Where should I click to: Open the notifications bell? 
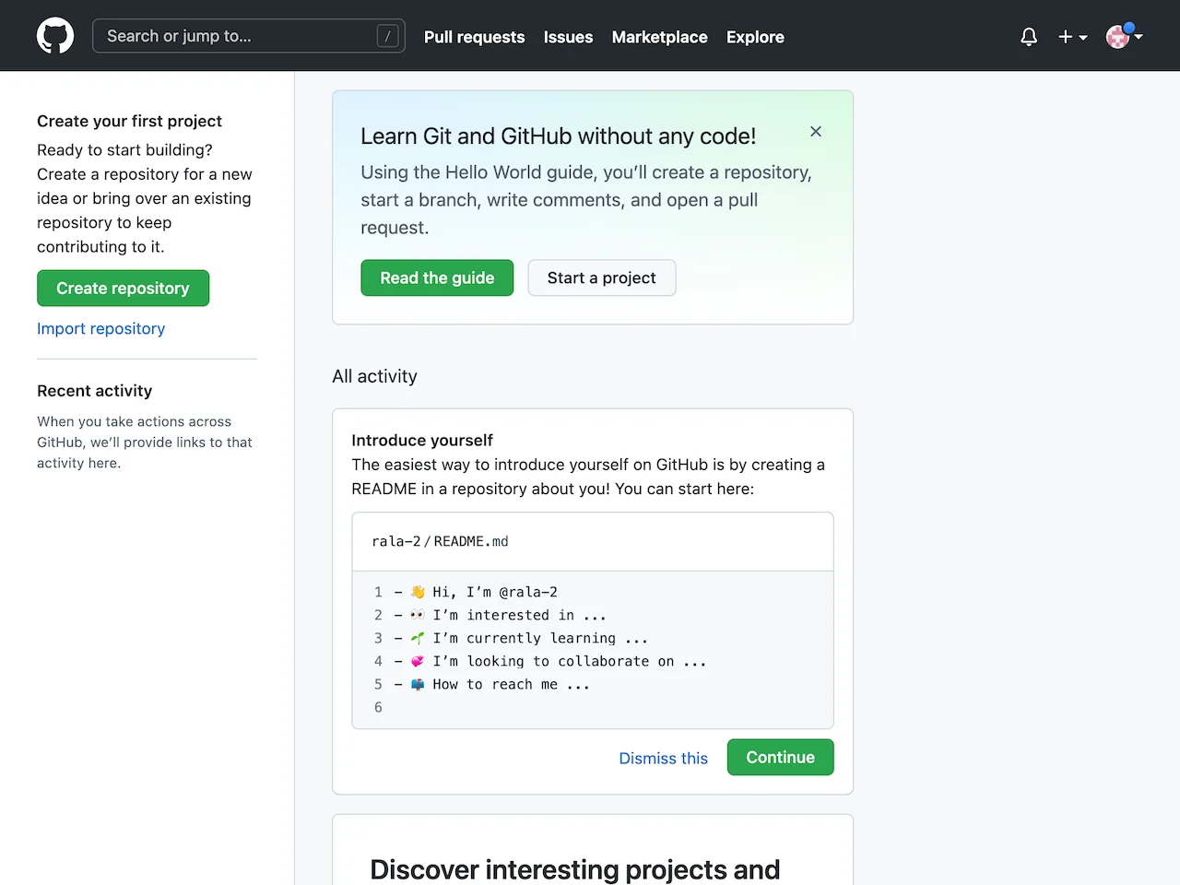tap(1029, 36)
